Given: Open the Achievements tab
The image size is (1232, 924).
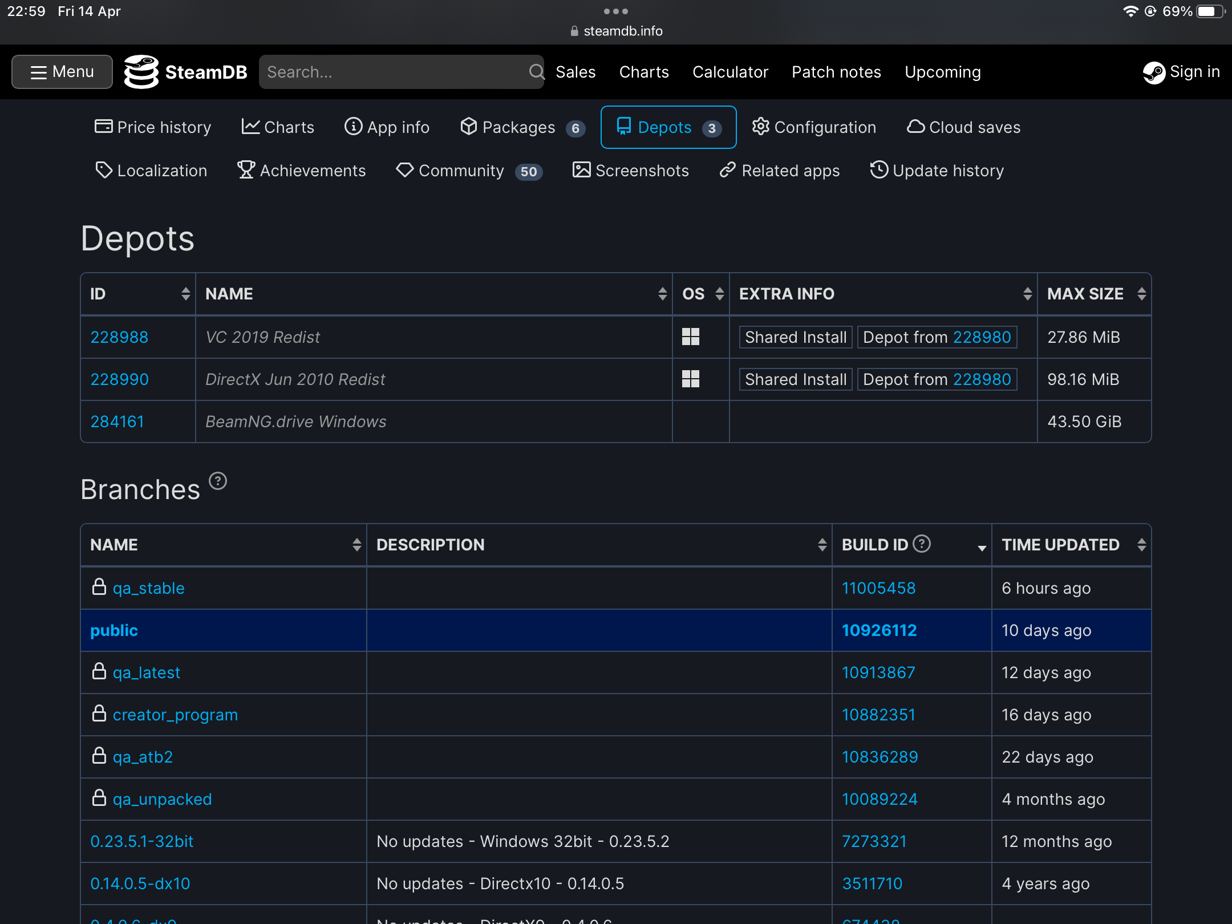Looking at the screenshot, I should click(x=301, y=171).
